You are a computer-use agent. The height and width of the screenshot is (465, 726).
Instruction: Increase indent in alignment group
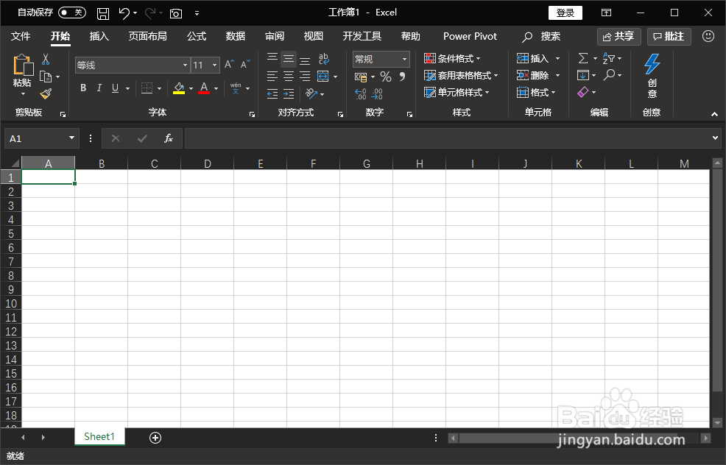[289, 94]
